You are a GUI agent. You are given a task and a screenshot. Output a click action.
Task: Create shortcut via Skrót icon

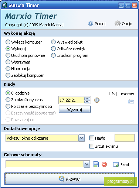(116, 164)
